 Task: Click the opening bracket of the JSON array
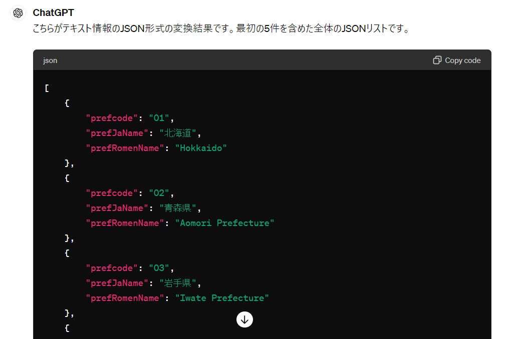pos(46,87)
